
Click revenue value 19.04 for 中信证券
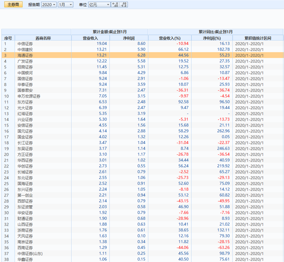(x=102, y=43)
